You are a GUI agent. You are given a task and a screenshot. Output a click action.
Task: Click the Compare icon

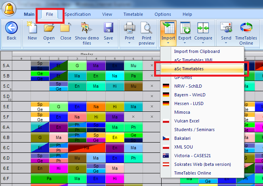[x=203, y=28]
